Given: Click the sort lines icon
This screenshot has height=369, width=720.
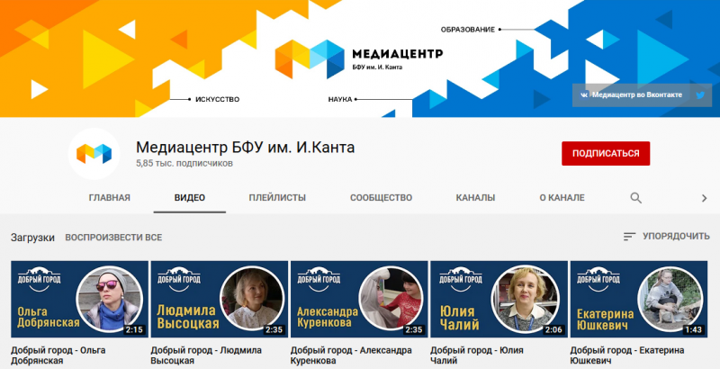Looking at the screenshot, I should (629, 237).
